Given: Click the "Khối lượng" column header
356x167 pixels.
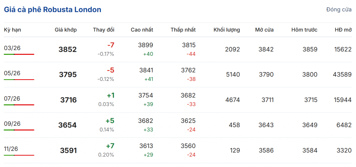Looking at the screenshot, I should pos(227,30).
